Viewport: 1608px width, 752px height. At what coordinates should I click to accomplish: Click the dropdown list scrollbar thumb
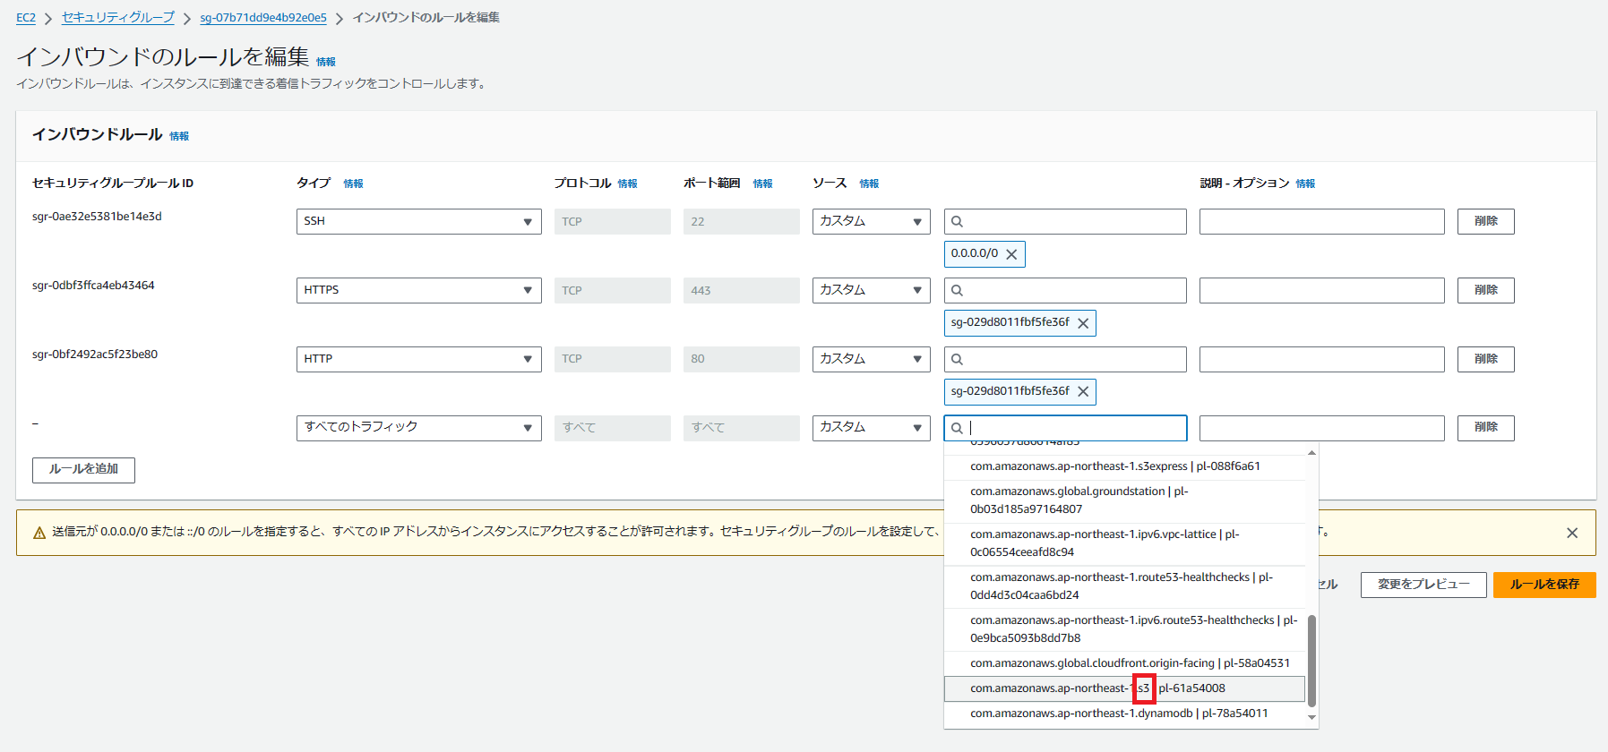tap(1311, 661)
